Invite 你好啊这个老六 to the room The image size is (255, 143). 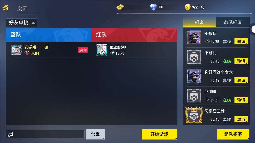(x=241, y=80)
